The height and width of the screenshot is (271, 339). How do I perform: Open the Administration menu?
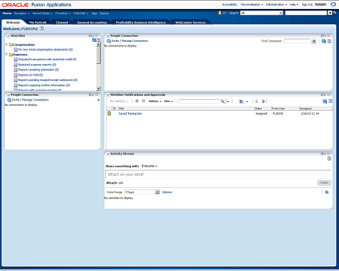tap(276, 5)
